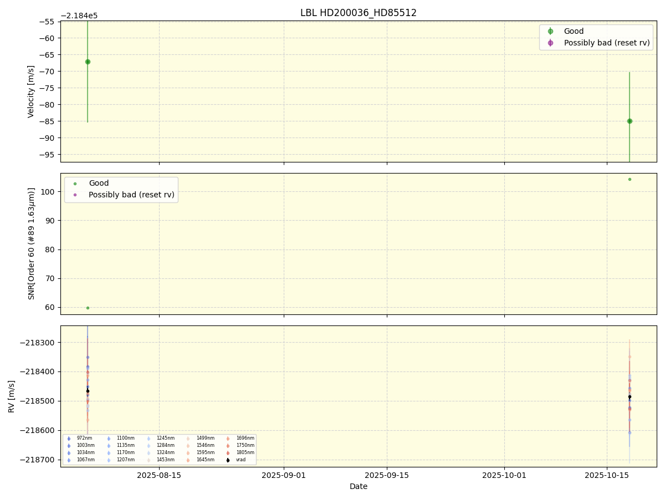Click the 1499nm legend marker
Image resolution: width=665 pixels, height=499 pixels.
click(188, 439)
